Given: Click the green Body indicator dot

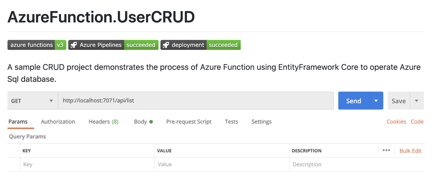Looking at the screenshot, I should pos(151,122).
